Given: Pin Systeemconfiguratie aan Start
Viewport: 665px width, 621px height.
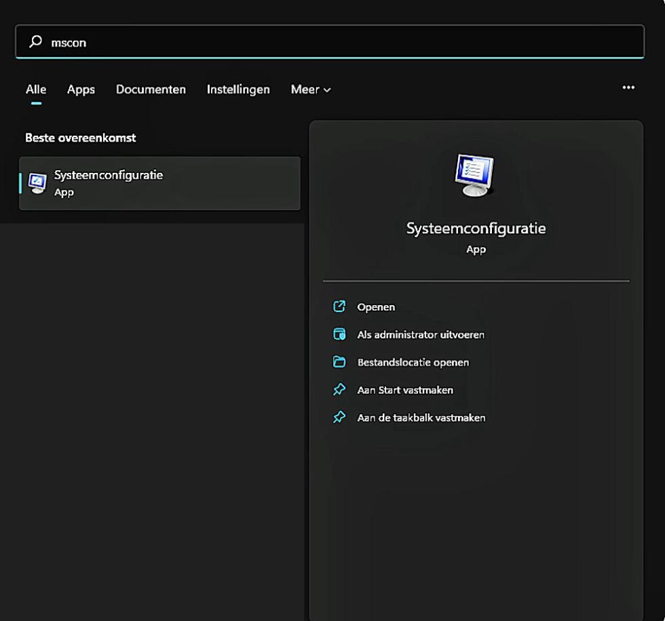Looking at the screenshot, I should coord(404,389).
